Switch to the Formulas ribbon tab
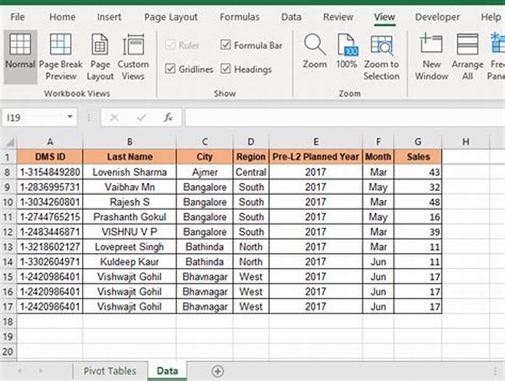Image resolution: width=505 pixels, height=381 pixels. [x=239, y=17]
